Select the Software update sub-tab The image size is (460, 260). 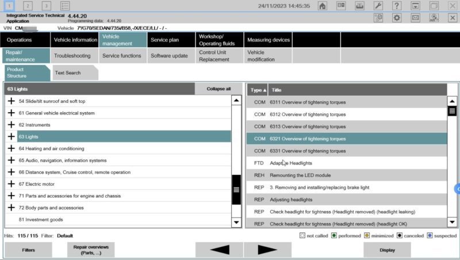point(171,56)
